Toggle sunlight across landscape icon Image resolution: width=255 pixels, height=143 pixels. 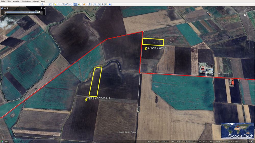(79, 4)
